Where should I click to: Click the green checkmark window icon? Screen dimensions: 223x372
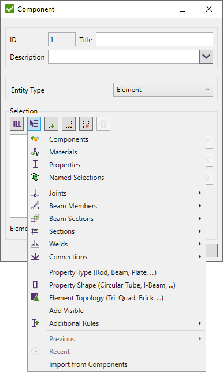(x=10, y=9)
